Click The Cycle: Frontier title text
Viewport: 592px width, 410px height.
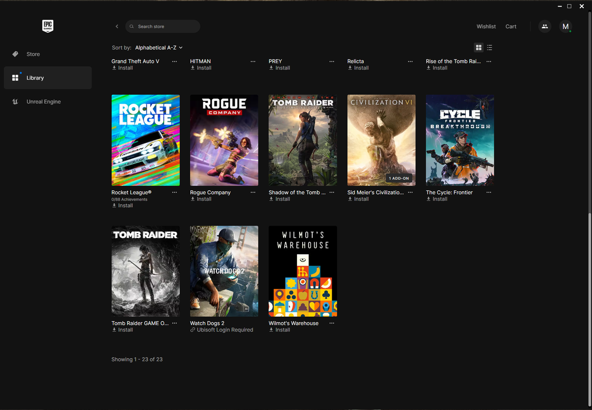click(x=449, y=192)
